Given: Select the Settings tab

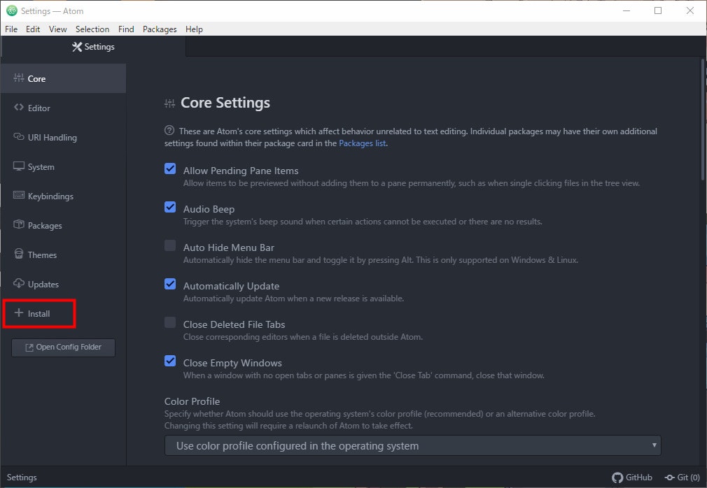Looking at the screenshot, I should pos(93,47).
